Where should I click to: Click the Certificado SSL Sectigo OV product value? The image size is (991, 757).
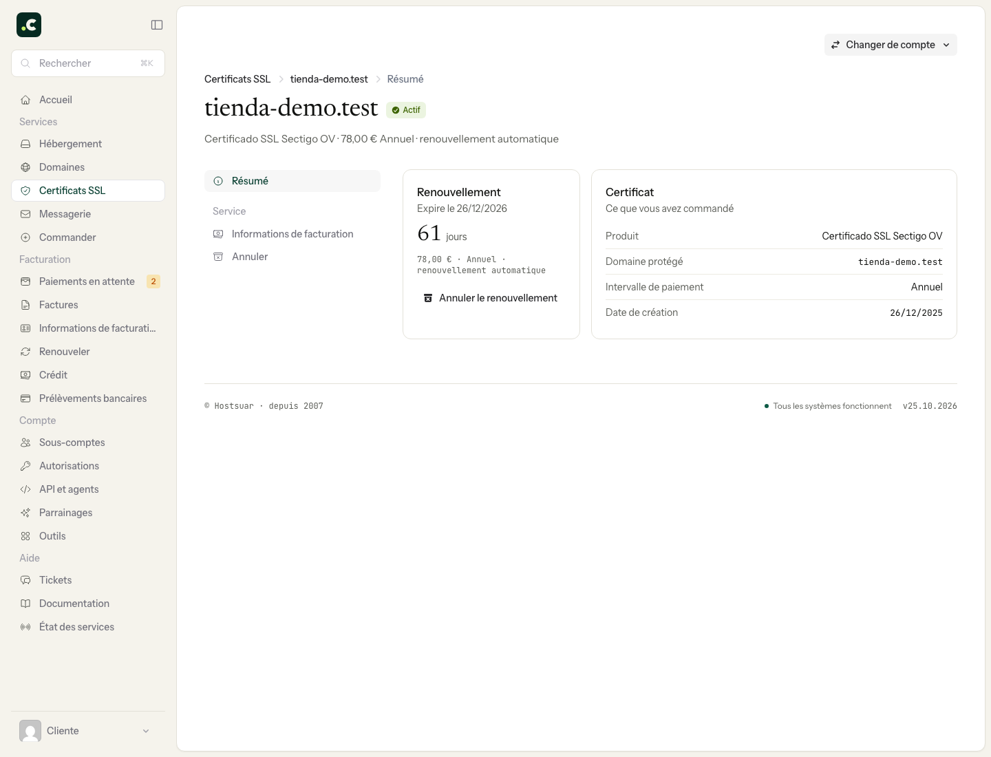click(882, 236)
